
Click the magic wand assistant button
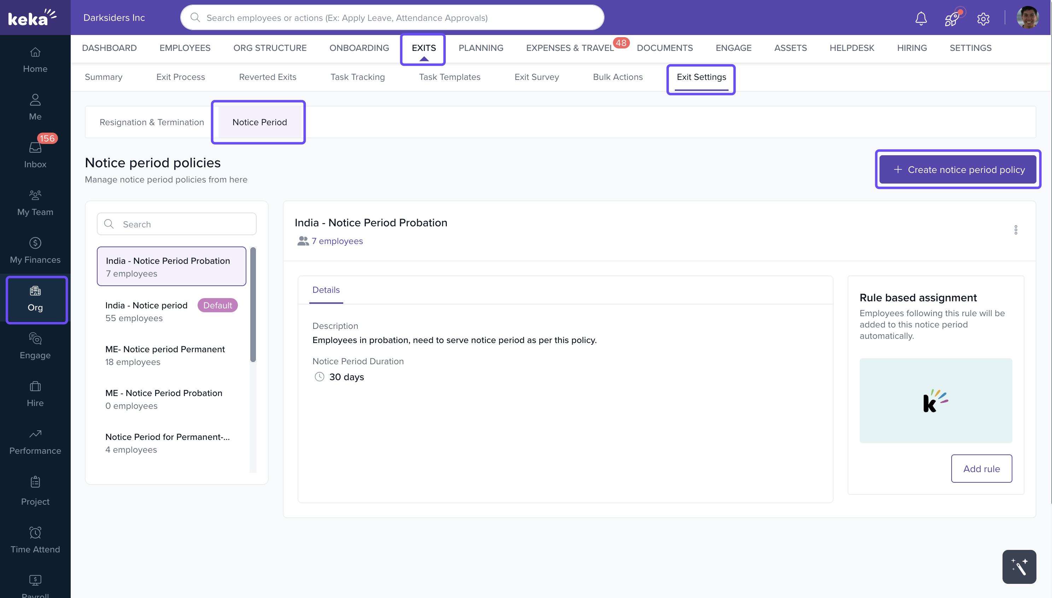[1019, 567]
